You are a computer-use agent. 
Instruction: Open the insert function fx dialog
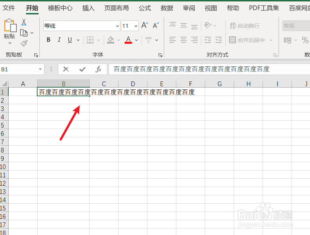[x=98, y=69]
